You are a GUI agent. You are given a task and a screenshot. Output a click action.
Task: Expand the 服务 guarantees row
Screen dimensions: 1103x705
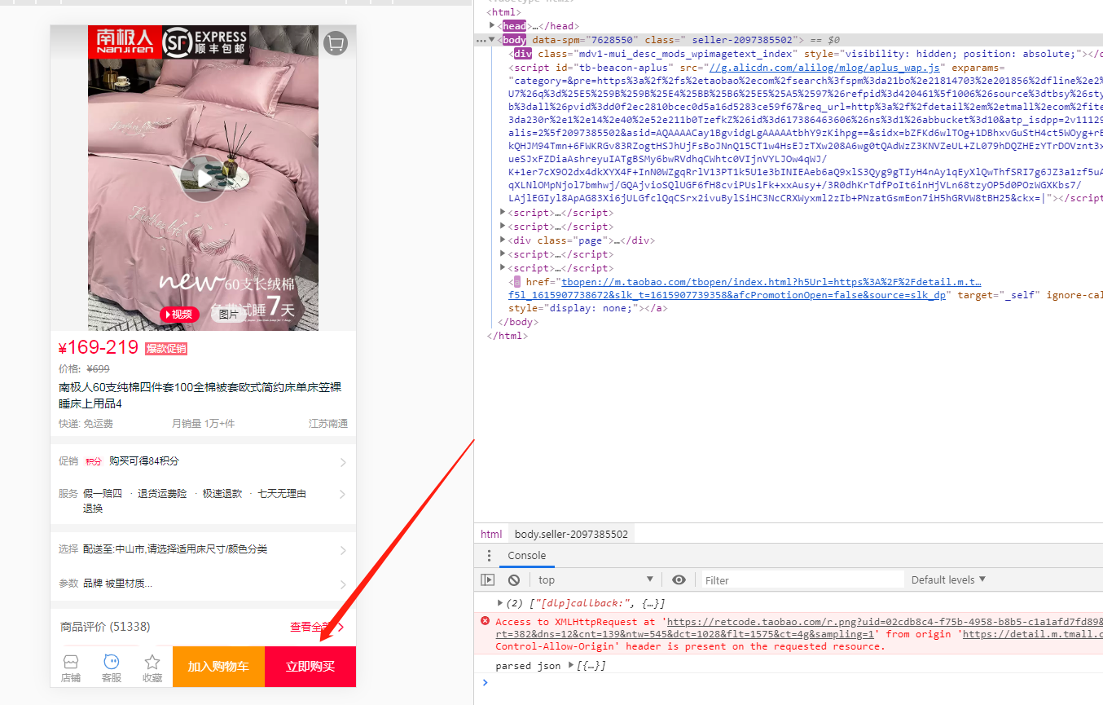203,500
